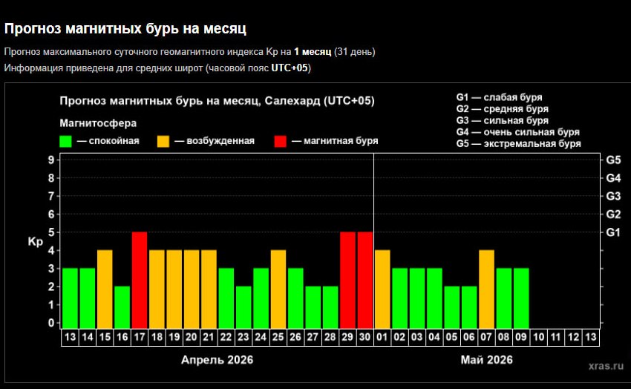Click the orange bar for April 15
This screenshot has height=389, width=631.
click(105, 288)
